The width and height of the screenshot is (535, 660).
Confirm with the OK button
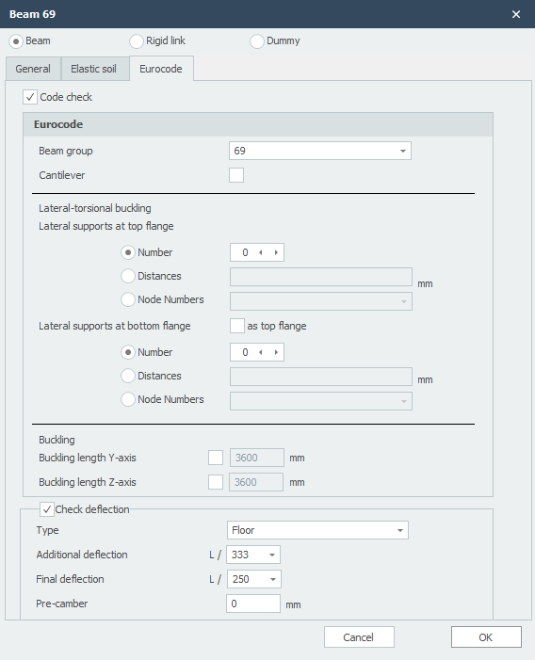coord(486,637)
